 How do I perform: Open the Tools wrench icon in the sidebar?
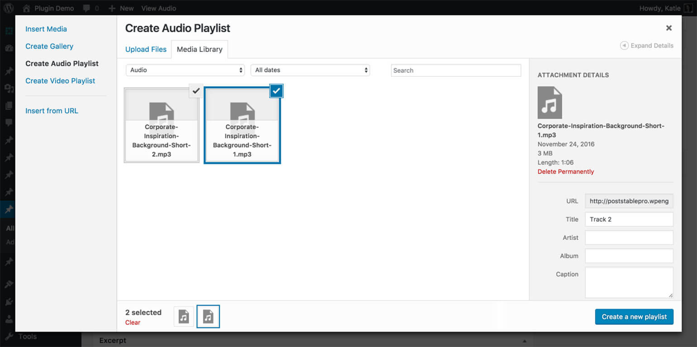[9, 336]
